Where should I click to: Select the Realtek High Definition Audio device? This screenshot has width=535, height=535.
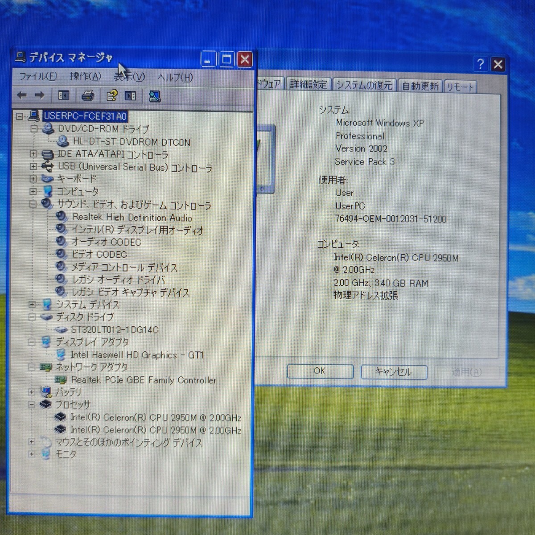[132, 217]
